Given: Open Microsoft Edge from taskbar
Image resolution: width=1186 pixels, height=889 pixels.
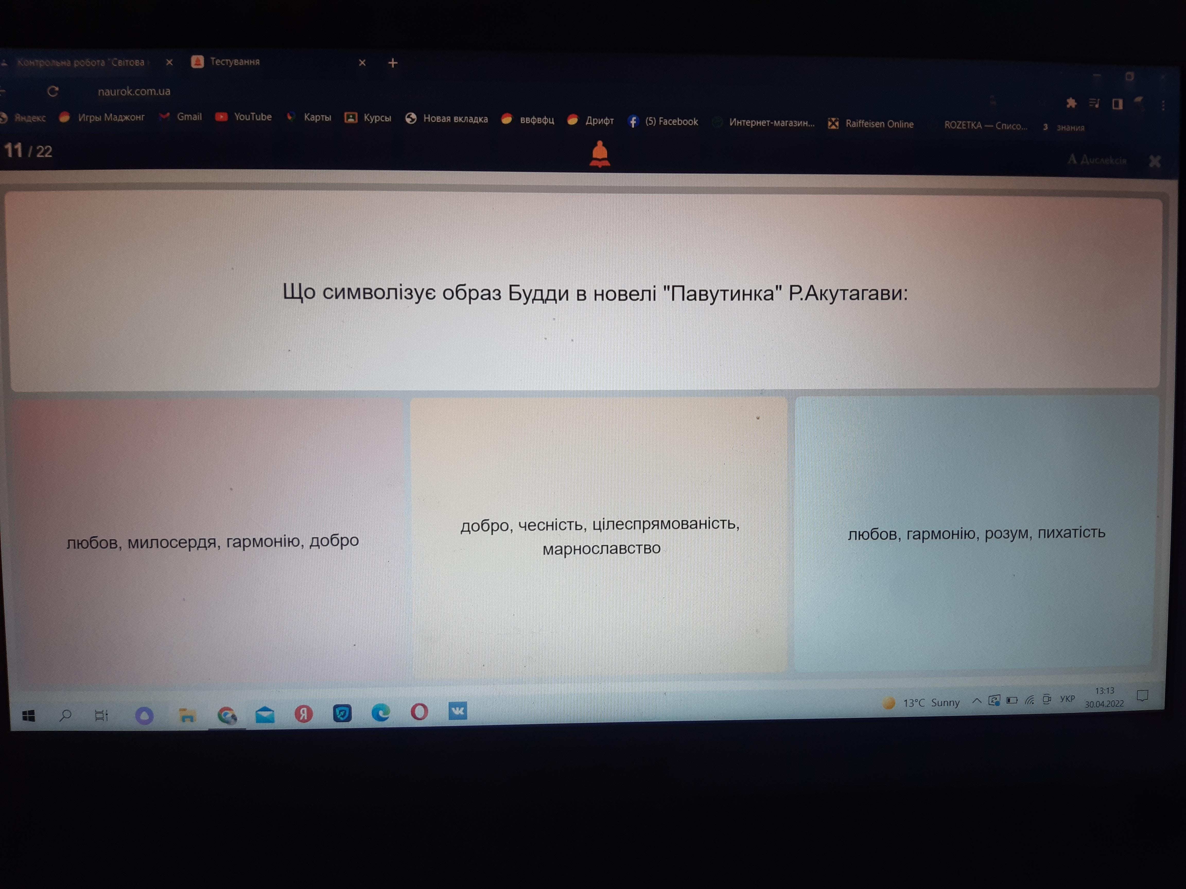Looking at the screenshot, I should 381,713.
